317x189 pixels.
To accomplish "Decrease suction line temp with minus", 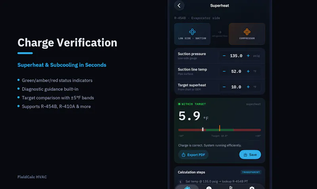I will coord(224,71).
